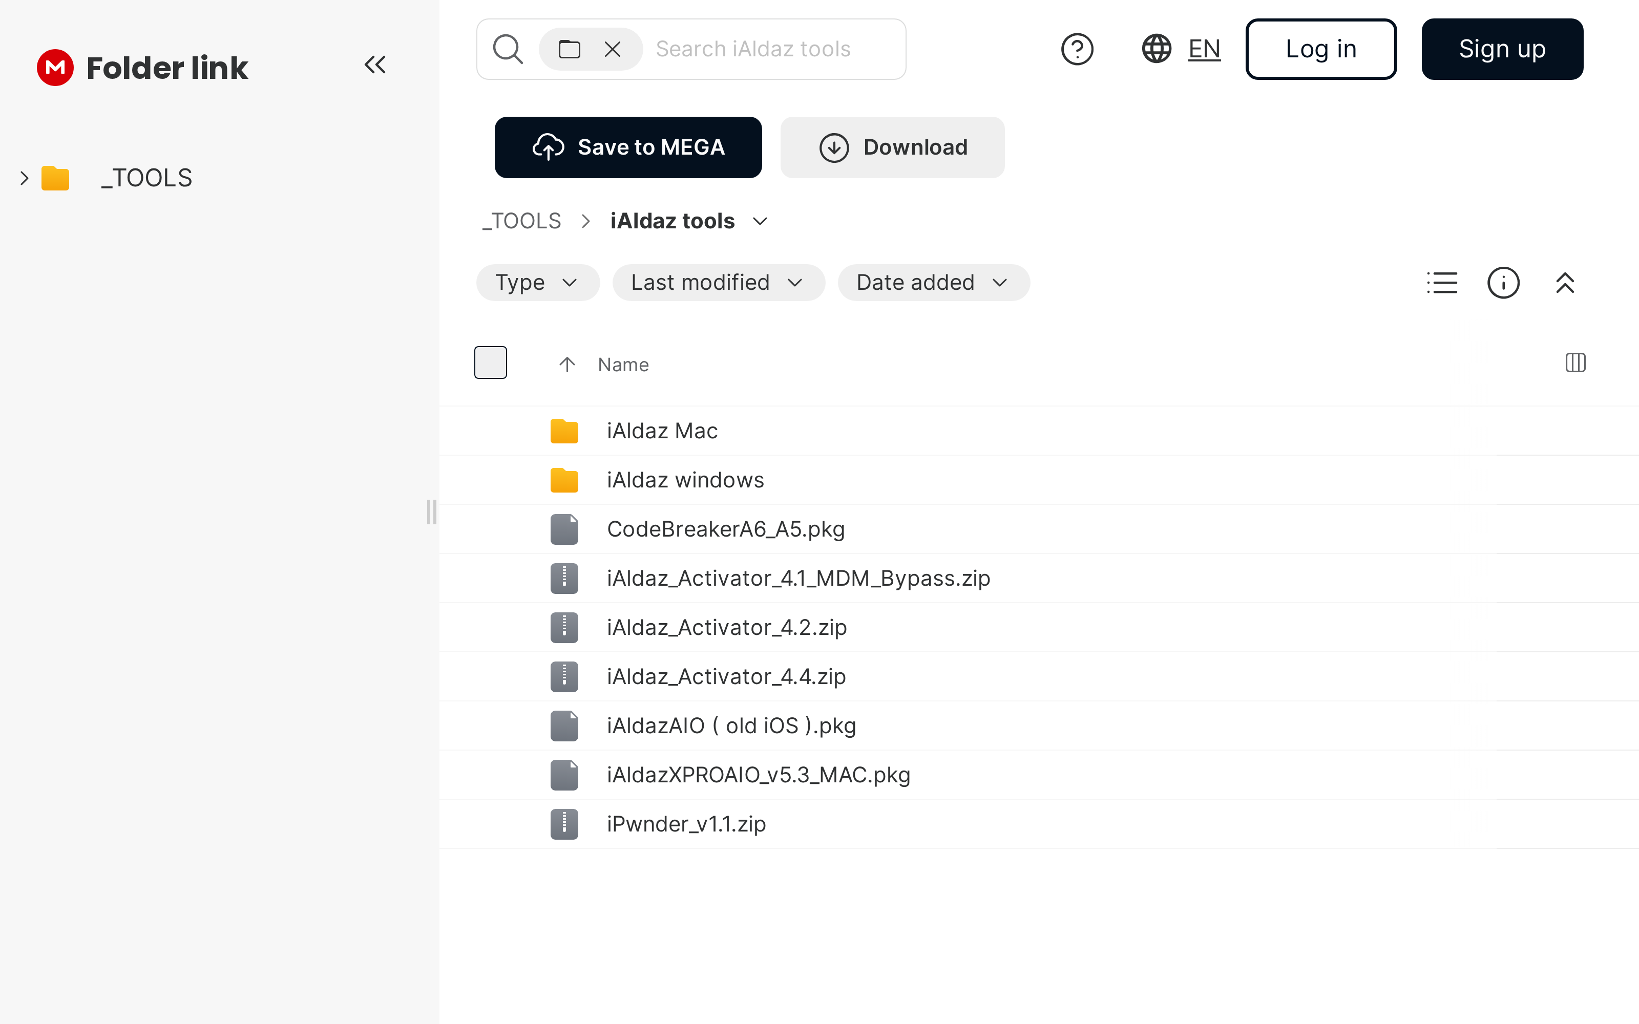Sort by the Name column header
Viewport: 1639px width, 1024px height.
click(623, 365)
